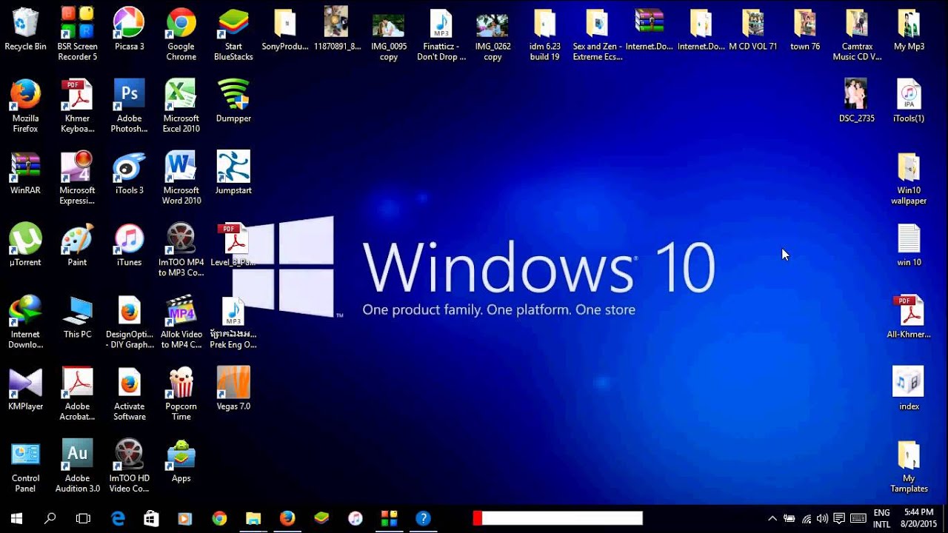Screen dimensions: 948x533
Task: Select the Khmer Keyboard PDF icon
Action: 77,105
